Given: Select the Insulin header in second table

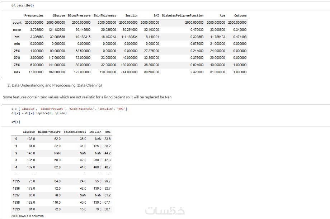Looking at the screenshot, I should coord(95,132).
